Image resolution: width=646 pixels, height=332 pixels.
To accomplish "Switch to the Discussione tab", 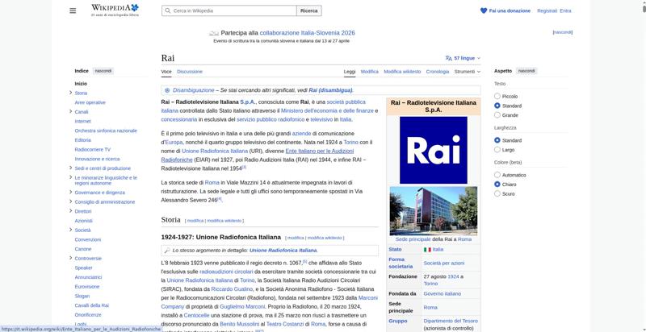I will point(190,72).
